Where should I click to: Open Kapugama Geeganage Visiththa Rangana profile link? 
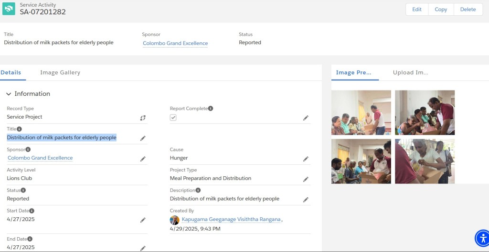[231, 219]
